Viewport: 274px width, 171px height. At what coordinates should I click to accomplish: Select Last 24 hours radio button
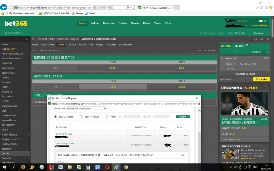(x=55, y=117)
